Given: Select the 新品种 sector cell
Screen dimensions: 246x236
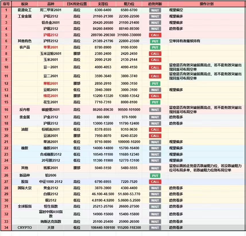Looking at the screenshot, I should 25,175.
